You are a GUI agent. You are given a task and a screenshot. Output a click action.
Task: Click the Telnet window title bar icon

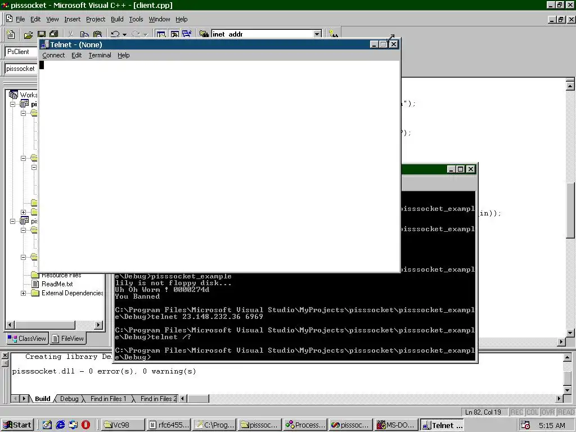[45, 44]
